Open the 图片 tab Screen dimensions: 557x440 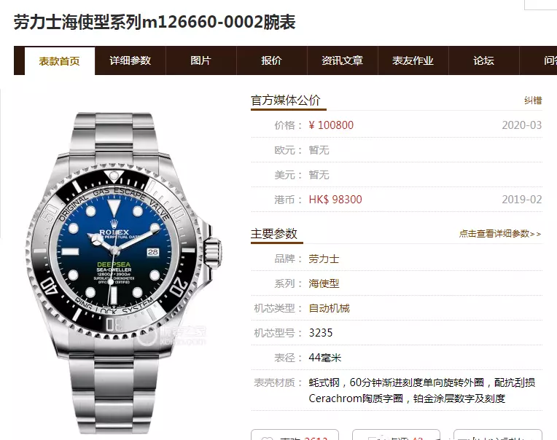coord(200,60)
